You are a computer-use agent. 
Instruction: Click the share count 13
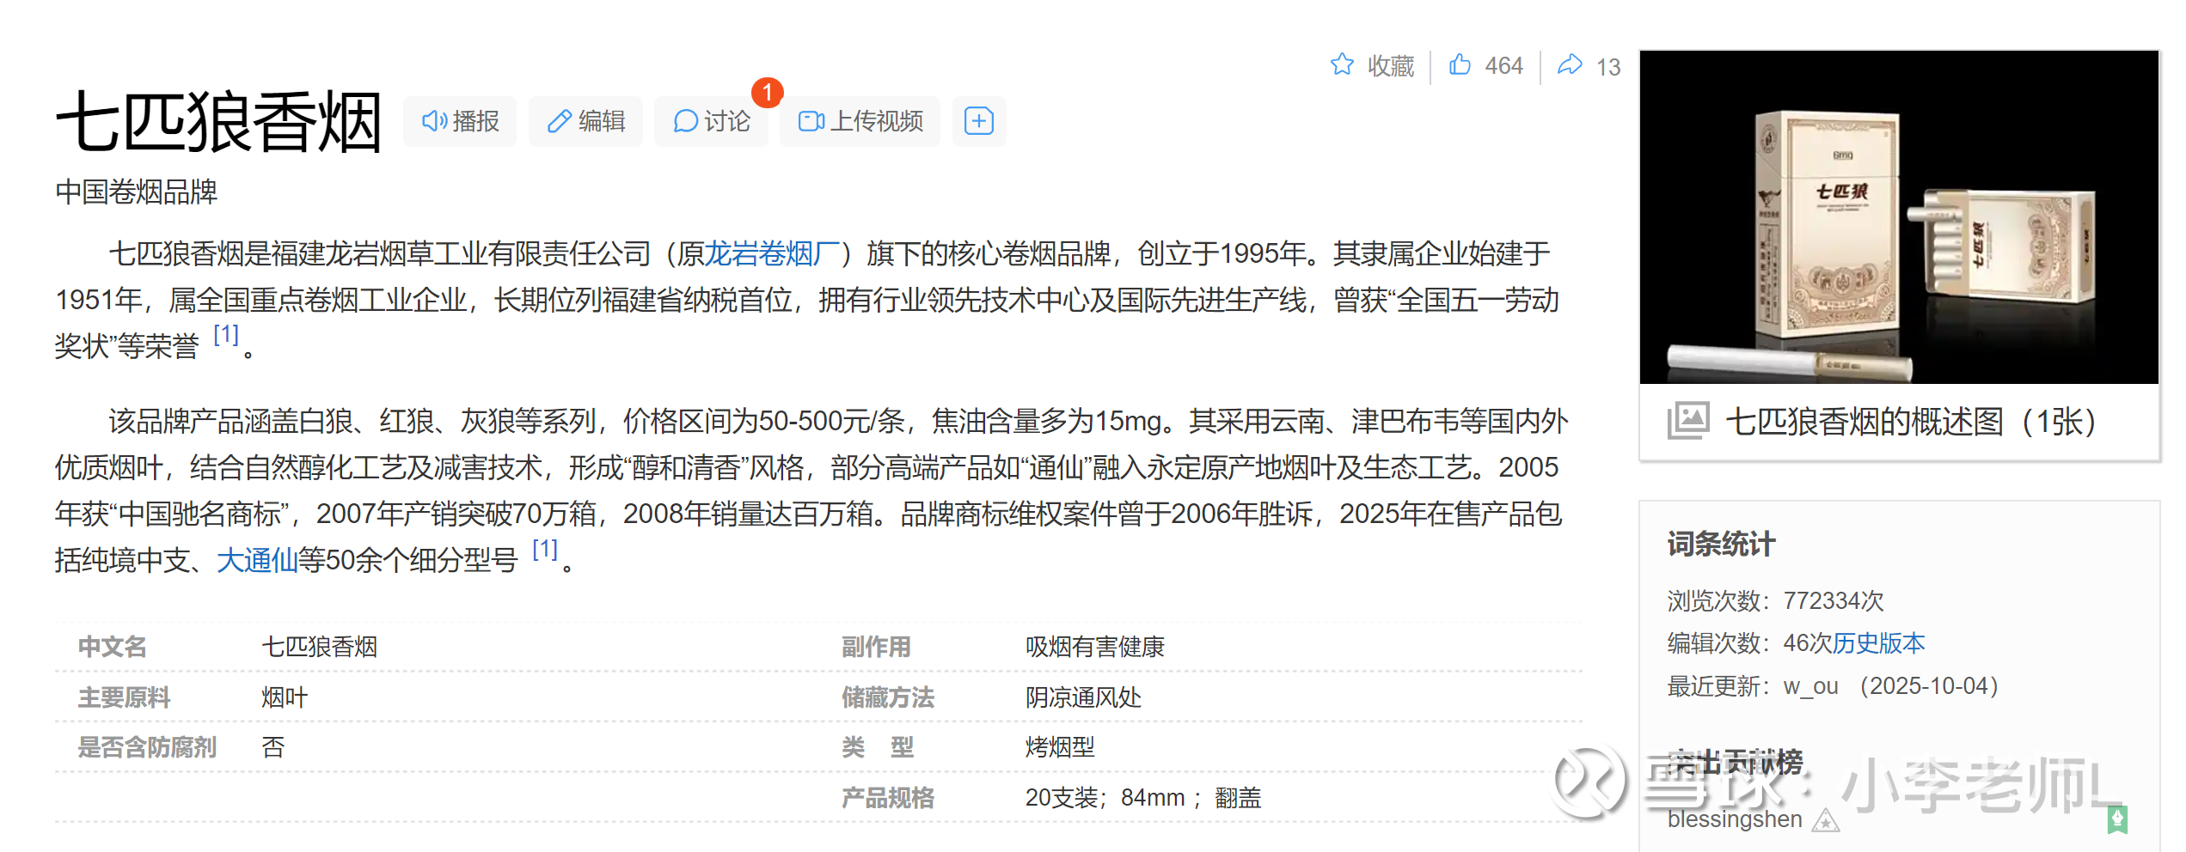(x=1608, y=67)
